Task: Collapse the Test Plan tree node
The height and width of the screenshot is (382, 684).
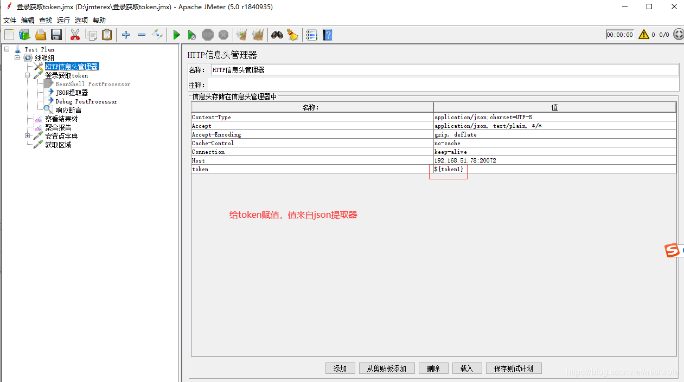Action: (7, 49)
